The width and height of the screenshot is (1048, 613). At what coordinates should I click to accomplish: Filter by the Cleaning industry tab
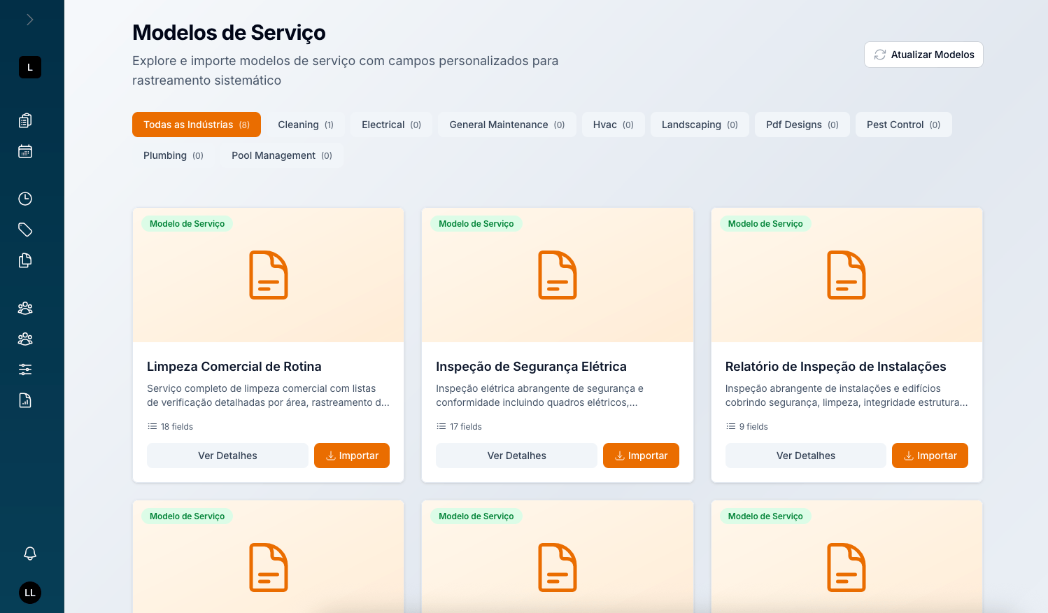pos(306,125)
